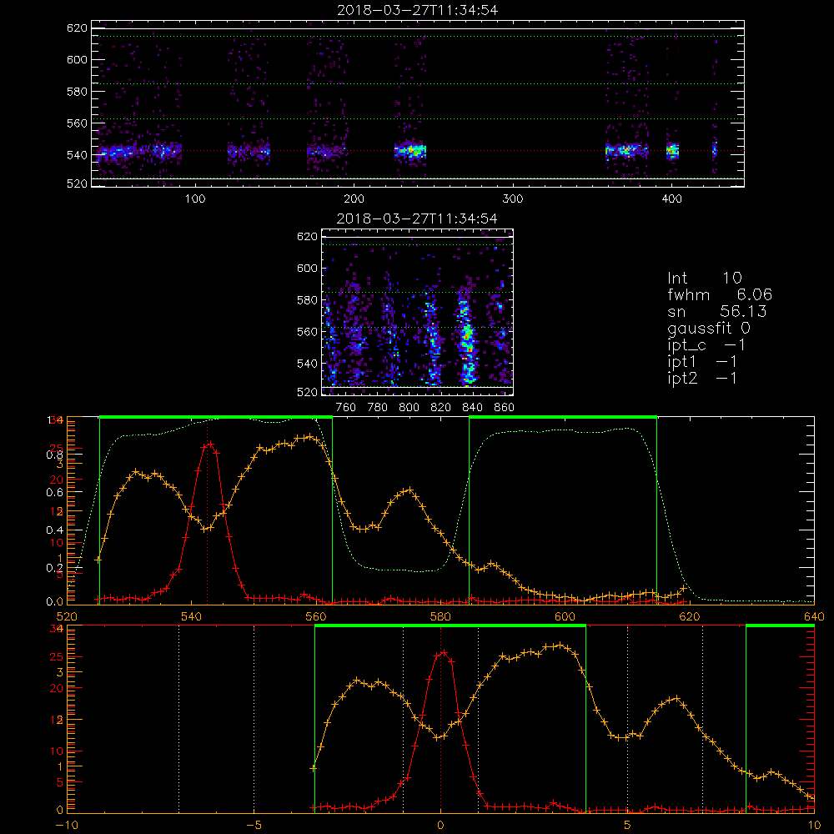The image size is (834, 834).
Task: Click the 'ipt1 -1' annotation
Action: pyautogui.click(x=702, y=362)
